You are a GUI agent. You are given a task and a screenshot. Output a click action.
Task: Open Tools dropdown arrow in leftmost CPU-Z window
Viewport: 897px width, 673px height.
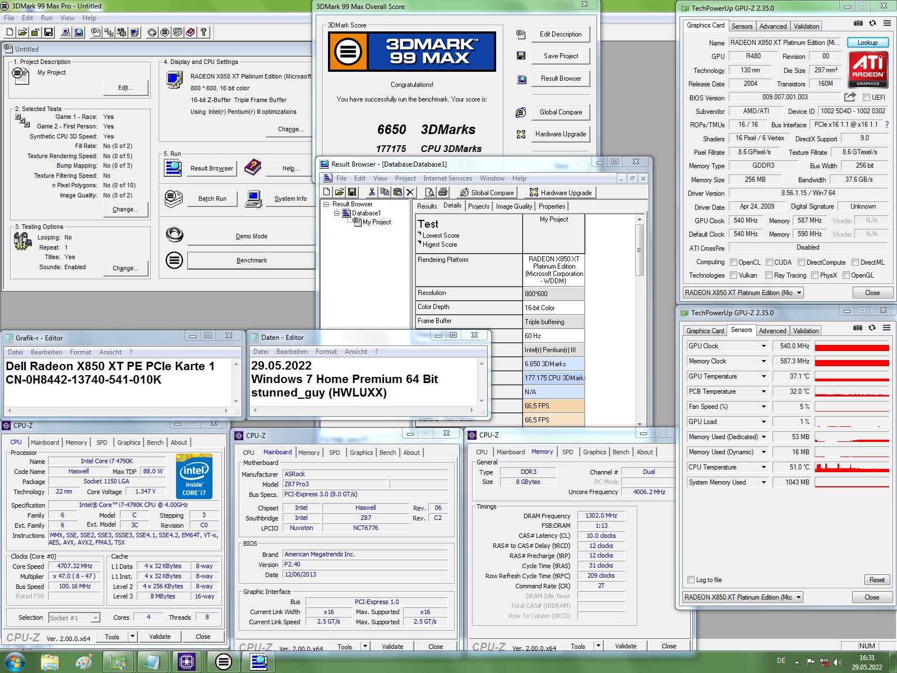click(x=132, y=637)
